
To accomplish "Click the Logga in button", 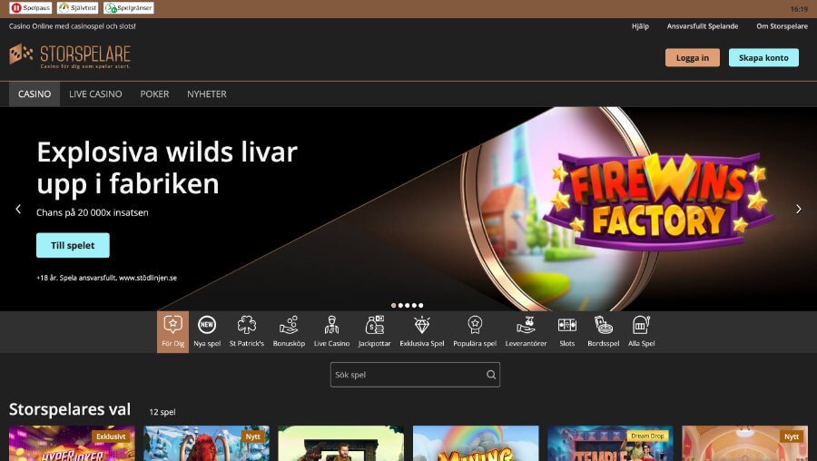I will [x=693, y=57].
